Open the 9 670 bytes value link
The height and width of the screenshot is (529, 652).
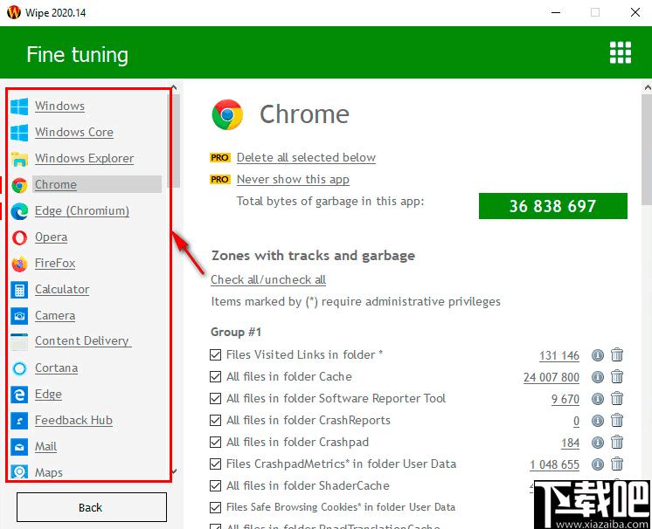coord(565,400)
